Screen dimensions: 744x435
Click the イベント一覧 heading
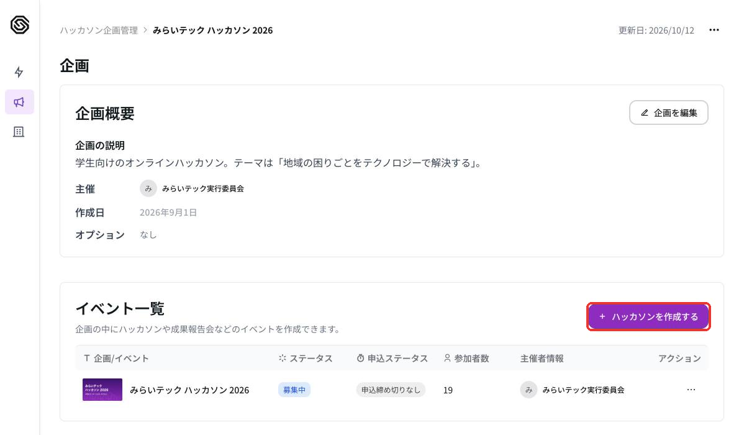(120, 309)
